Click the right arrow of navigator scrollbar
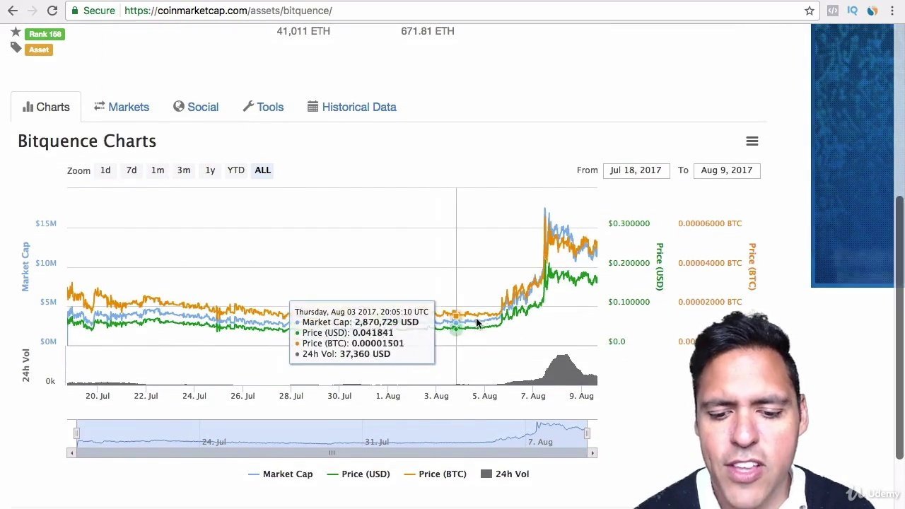 (593, 452)
